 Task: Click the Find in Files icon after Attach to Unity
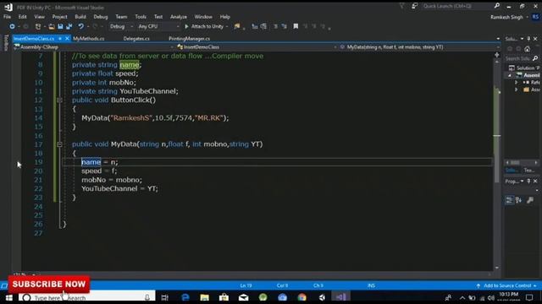coord(237,26)
